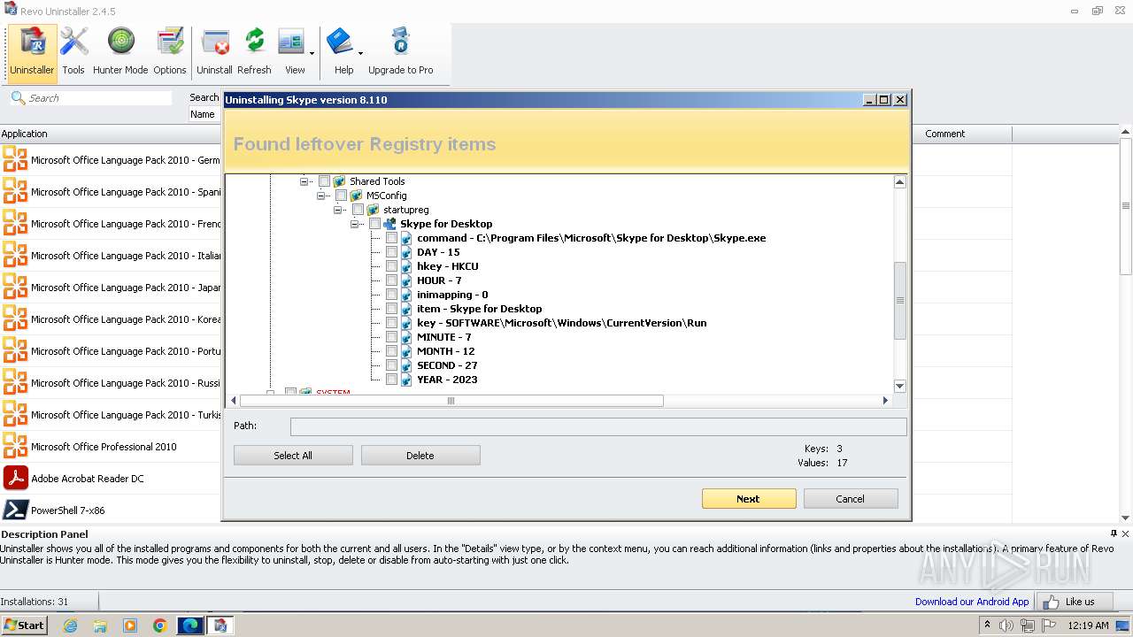Check the YEAR - 2023 checkbox
The height and width of the screenshot is (637, 1133).
click(x=391, y=380)
